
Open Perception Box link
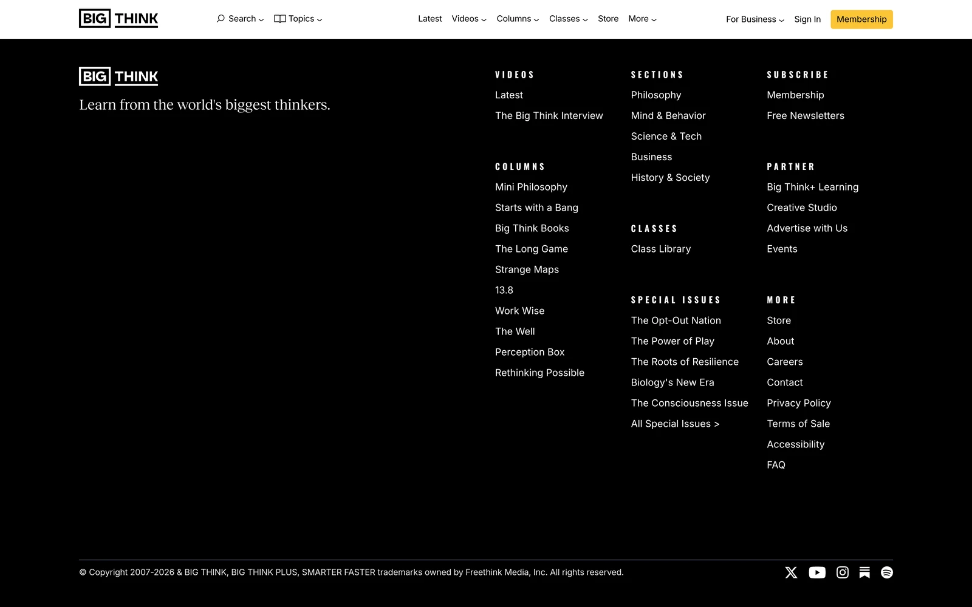tap(530, 353)
